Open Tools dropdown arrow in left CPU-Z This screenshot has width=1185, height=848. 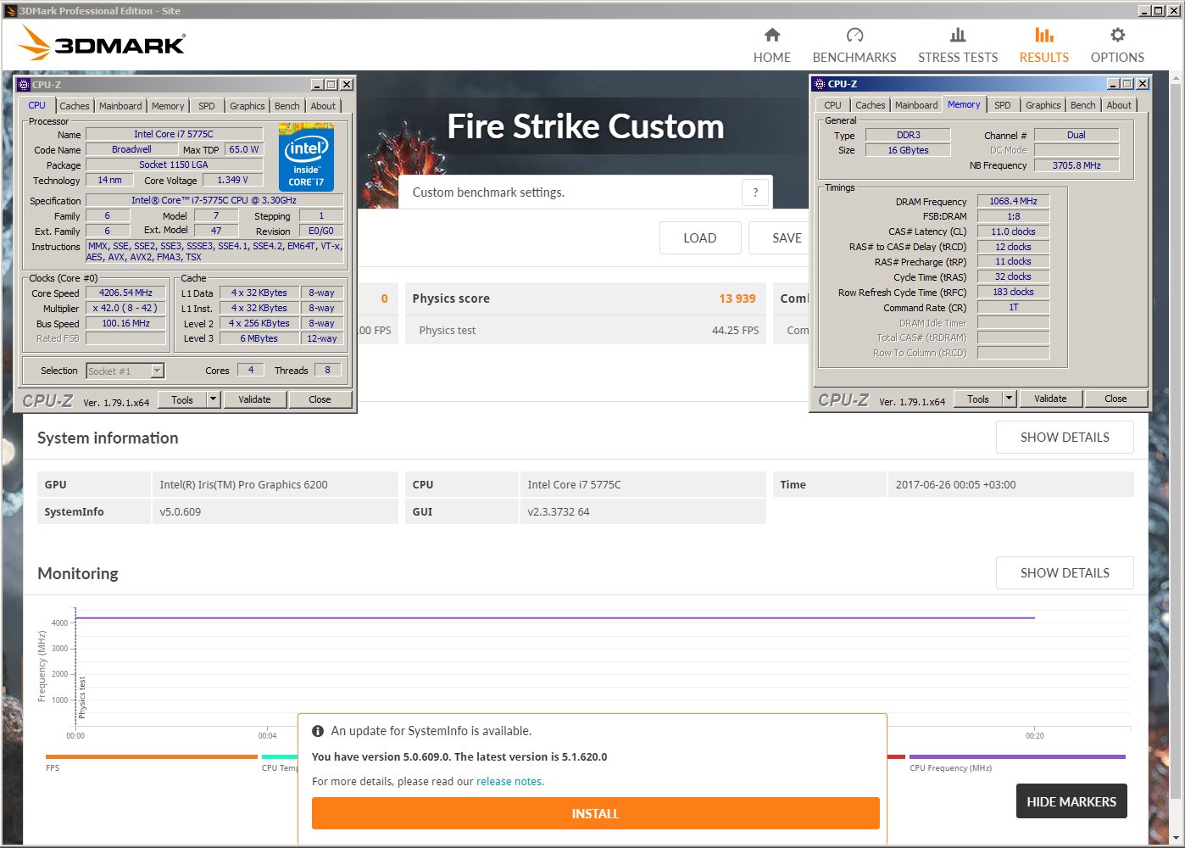click(214, 399)
